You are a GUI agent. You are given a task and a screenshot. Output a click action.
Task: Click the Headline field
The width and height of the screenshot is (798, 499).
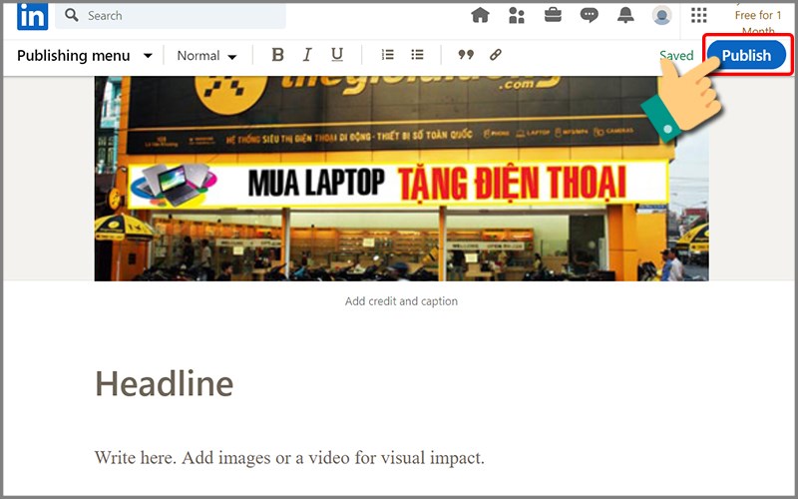[165, 383]
